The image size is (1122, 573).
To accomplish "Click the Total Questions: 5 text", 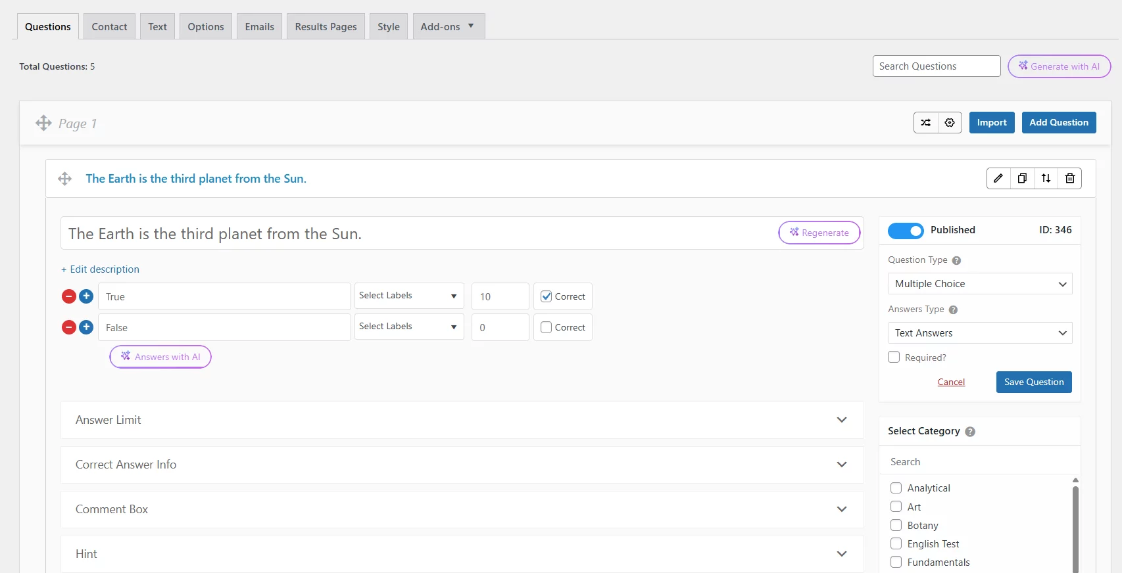I will 57,66.
